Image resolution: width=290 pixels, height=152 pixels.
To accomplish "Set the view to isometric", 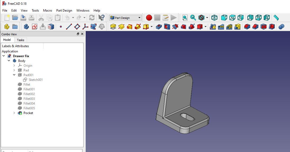I will click(215, 18).
